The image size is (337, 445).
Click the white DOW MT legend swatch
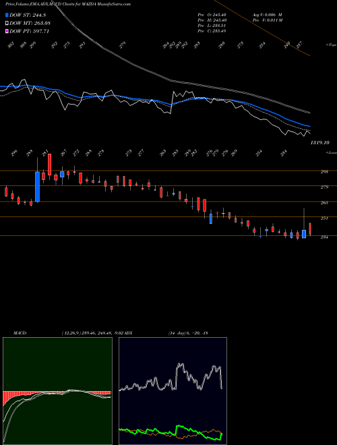coord(7,24)
